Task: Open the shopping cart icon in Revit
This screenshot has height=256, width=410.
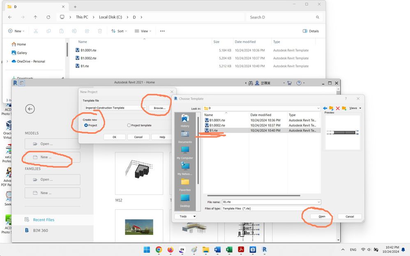Action: click(x=290, y=83)
